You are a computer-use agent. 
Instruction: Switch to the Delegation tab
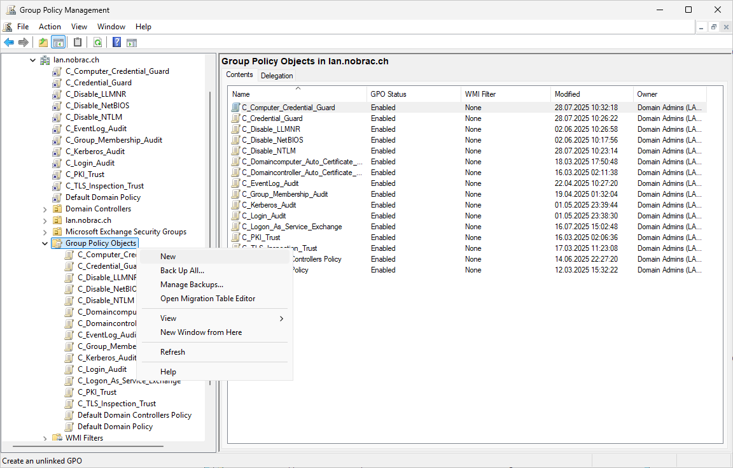point(277,76)
